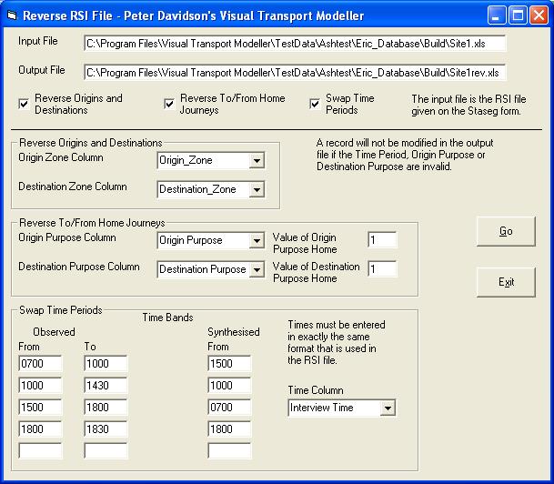
Task: Click the 'Destination Zone Column' label
Action: click(x=73, y=187)
